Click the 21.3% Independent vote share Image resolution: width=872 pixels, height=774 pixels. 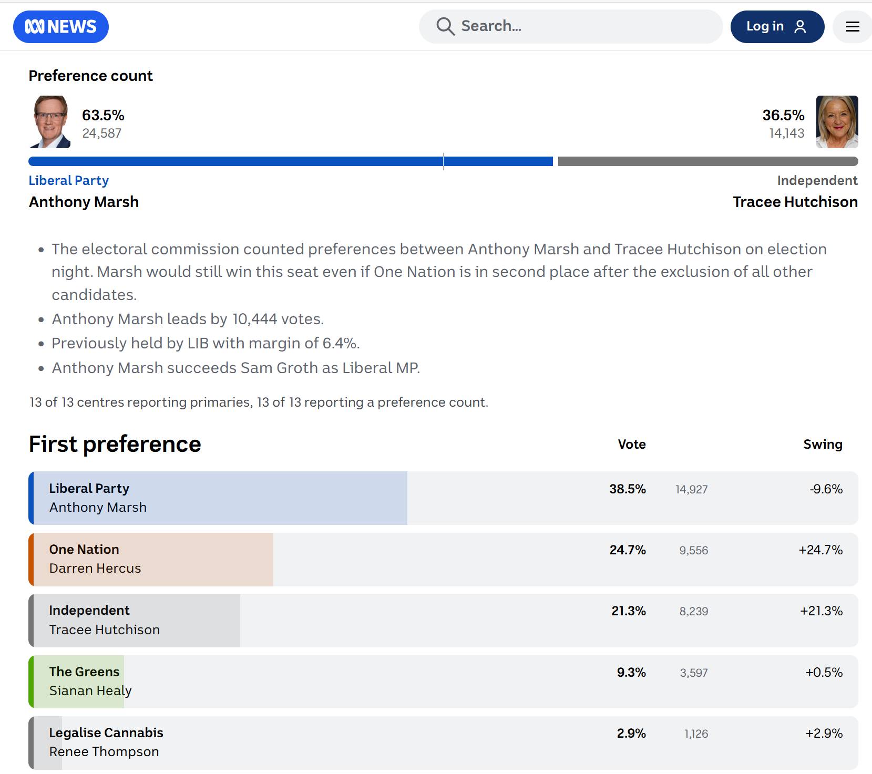(x=629, y=611)
